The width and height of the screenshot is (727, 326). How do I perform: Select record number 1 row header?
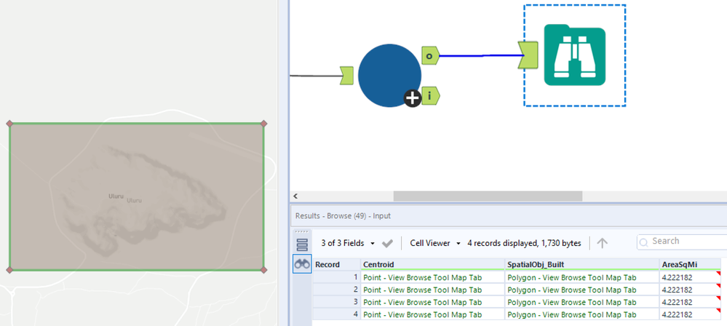[x=337, y=277]
